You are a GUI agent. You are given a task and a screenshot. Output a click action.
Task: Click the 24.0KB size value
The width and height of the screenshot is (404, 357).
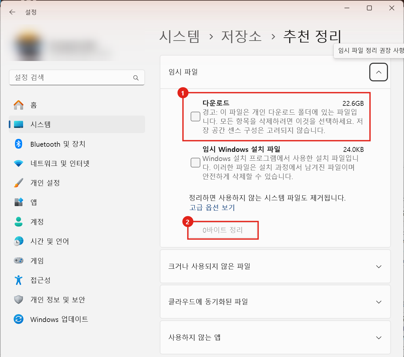[x=353, y=150]
